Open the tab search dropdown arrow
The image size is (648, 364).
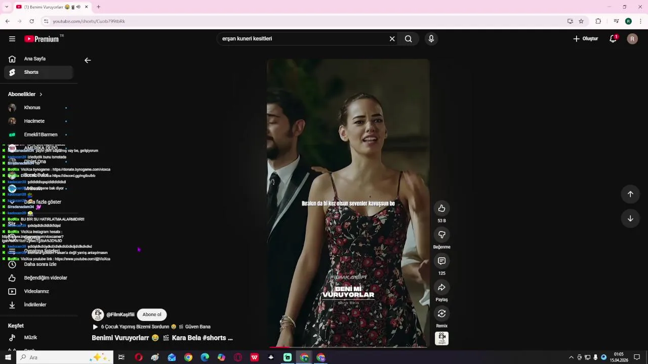[7, 7]
